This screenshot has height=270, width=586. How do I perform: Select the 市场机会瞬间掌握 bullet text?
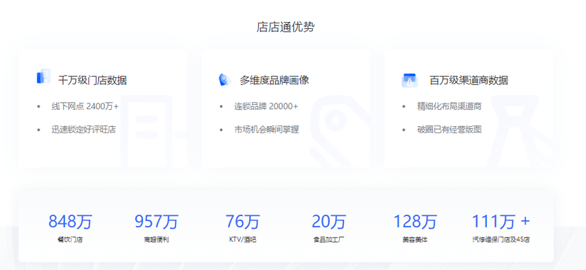[267, 130]
